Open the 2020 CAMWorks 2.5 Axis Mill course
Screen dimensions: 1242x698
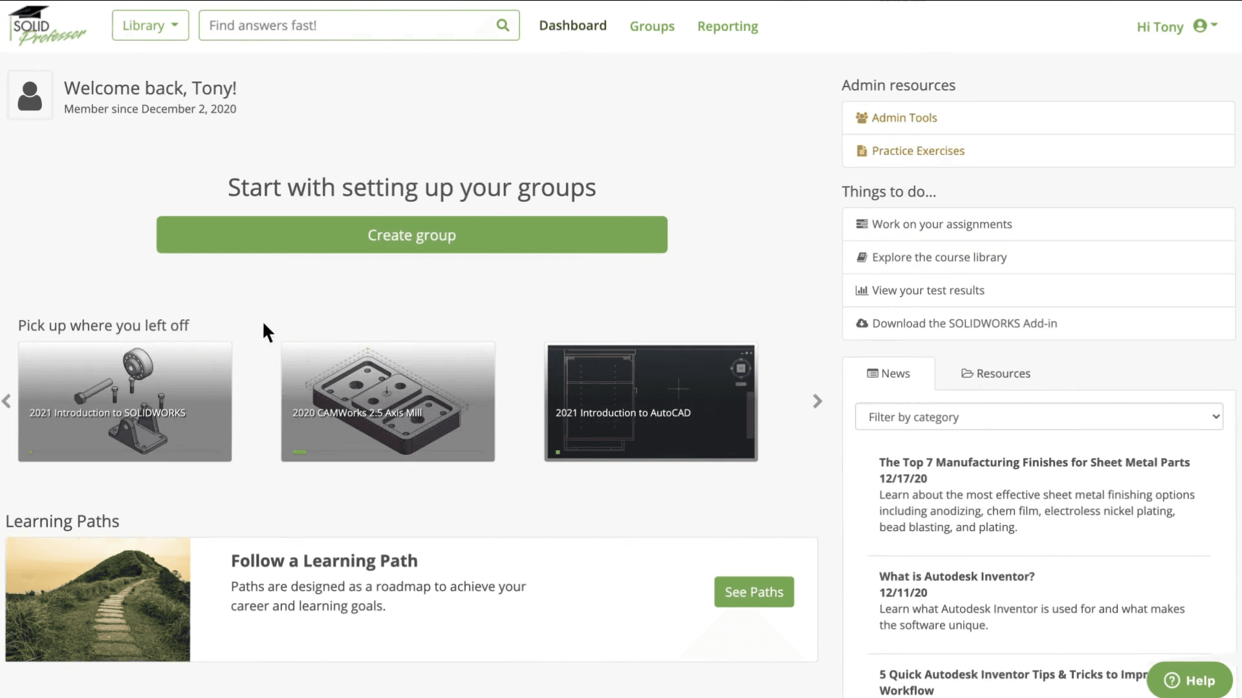pos(387,401)
